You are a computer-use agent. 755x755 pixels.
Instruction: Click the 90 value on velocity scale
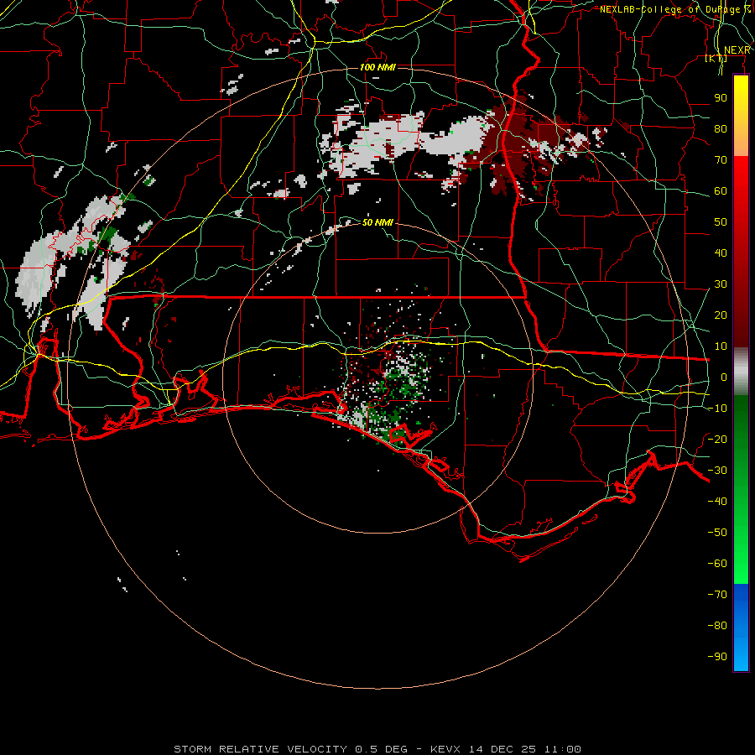point(721,98)
